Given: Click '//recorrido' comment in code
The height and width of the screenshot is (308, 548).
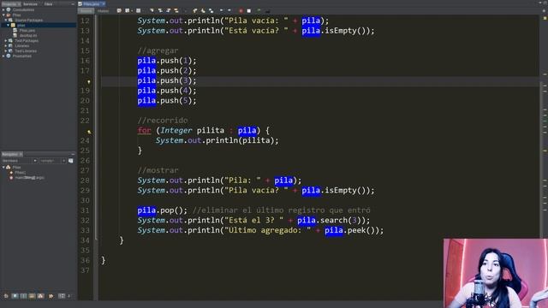Looking at the screenshot, I should coord(163,121).
